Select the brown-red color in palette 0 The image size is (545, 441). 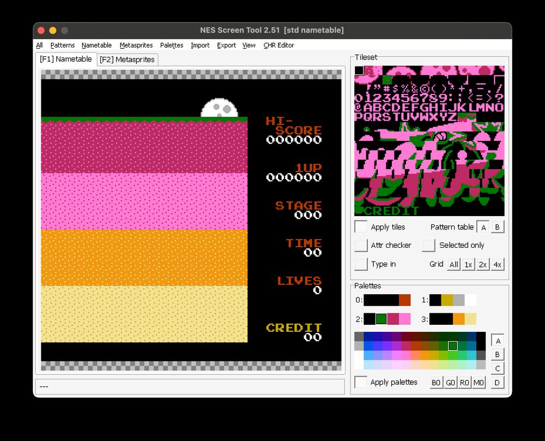(404, 300)
